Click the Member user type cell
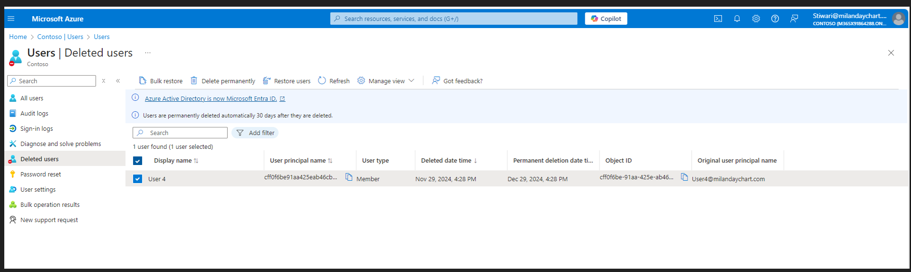911x272 pixels. point(368,179)
